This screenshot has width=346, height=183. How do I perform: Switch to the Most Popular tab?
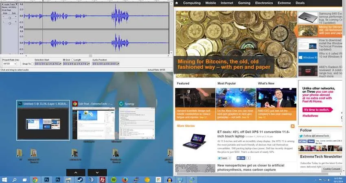(227, 83)
